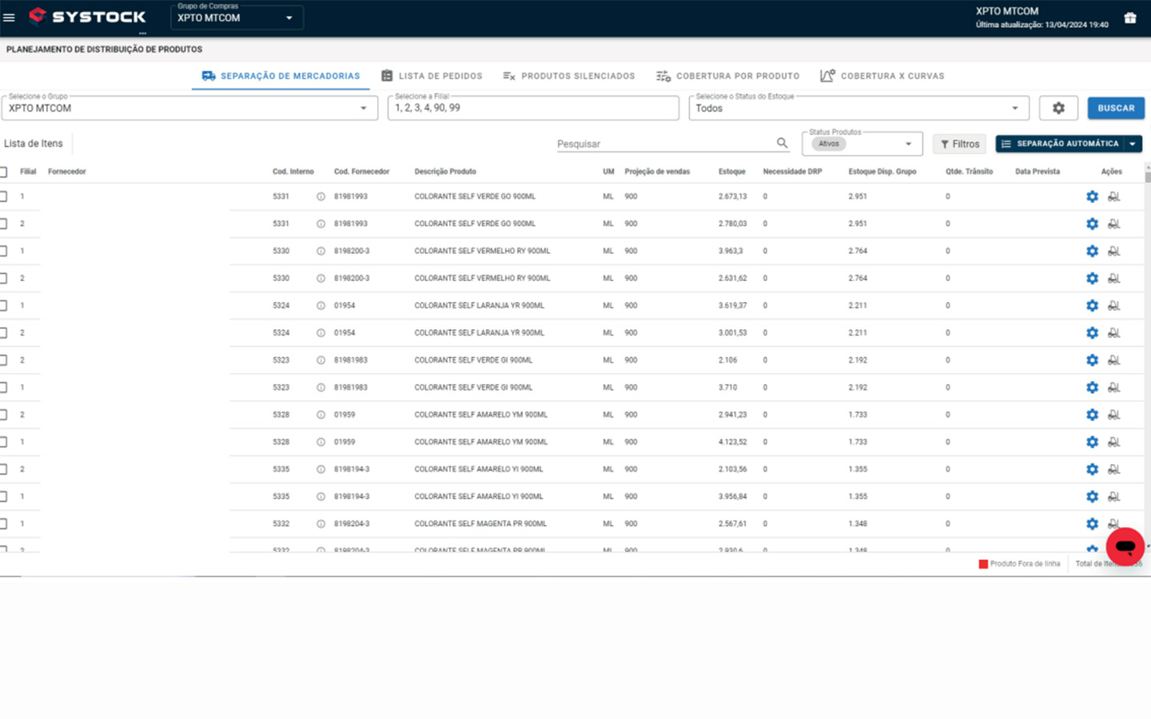Image resolution: width=1151 pixels, height=719 pixels.
Task: Check the first row's checkbox
Action: [4, 197]
